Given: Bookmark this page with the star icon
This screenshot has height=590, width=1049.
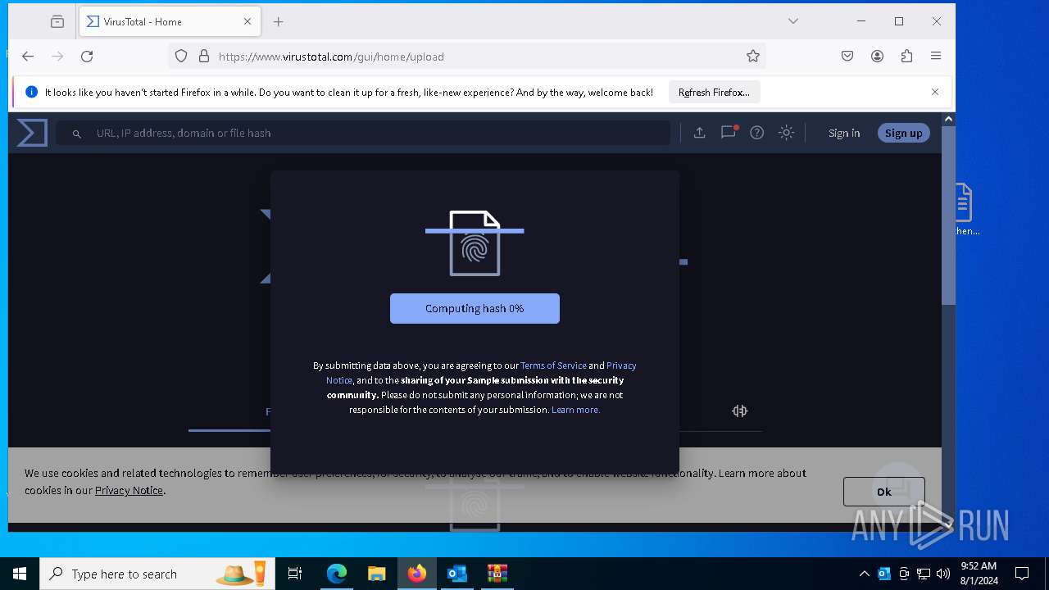Looking at the screenshot, I should click(x=753, y=56).
